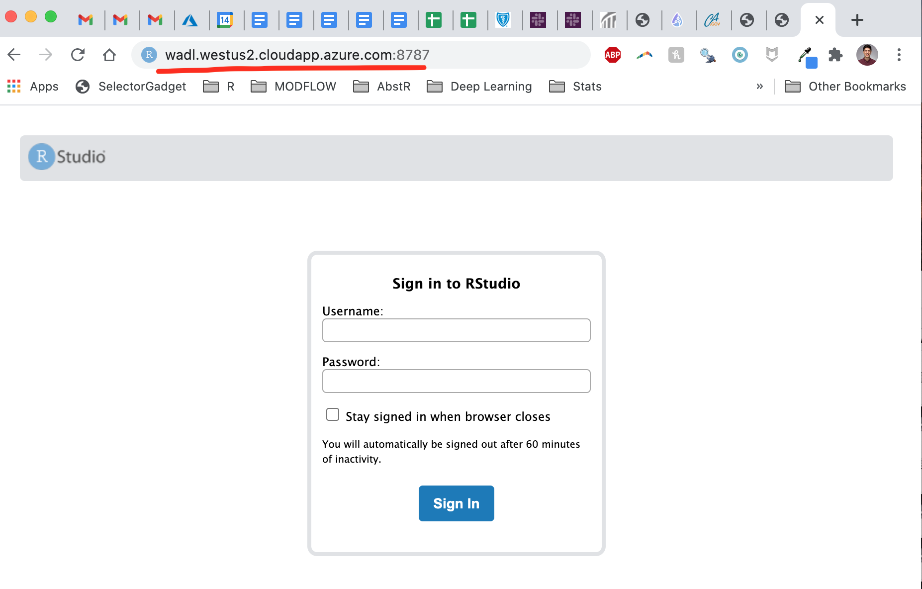Open the blue eye circle extension
Screen dimensions: 922x589
pyautogui.click(x=740, y=55)
